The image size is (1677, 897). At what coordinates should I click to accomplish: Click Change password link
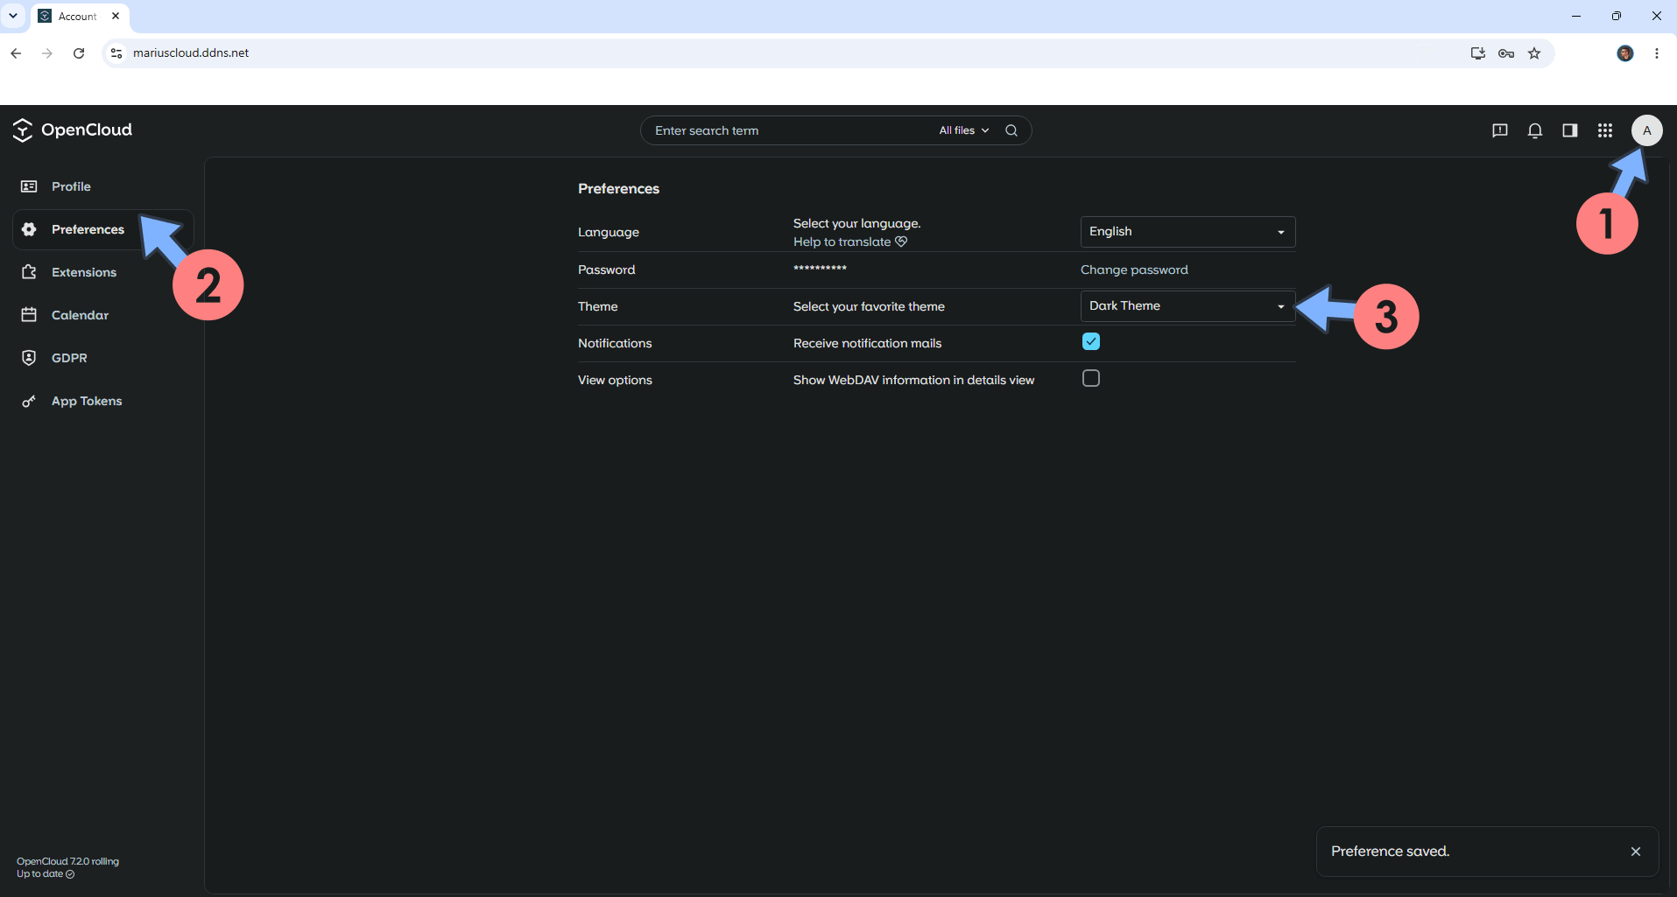1134,270
